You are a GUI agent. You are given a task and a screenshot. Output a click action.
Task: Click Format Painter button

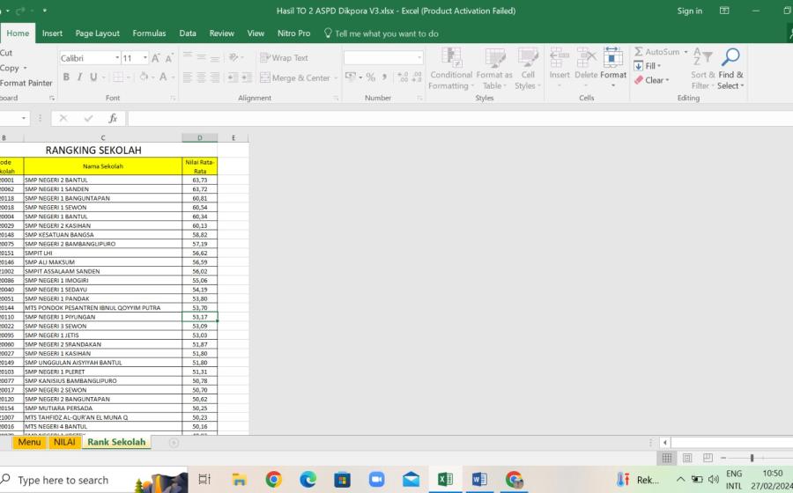26,83
